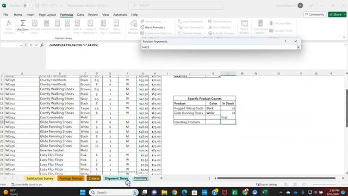
Task: Open the Name Manager
Action: tap(133, 27)
